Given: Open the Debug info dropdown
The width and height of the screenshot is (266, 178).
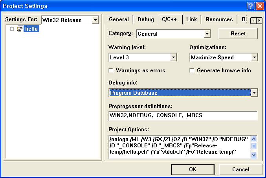Looking at the screenshot, I should tap(254, 93).
